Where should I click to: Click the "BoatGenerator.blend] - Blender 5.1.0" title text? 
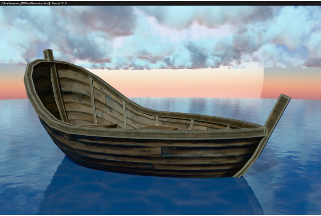tap(47, 4)
